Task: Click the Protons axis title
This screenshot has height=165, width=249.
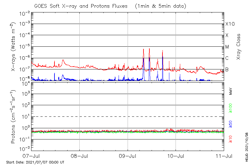Action: click(13, 117)
